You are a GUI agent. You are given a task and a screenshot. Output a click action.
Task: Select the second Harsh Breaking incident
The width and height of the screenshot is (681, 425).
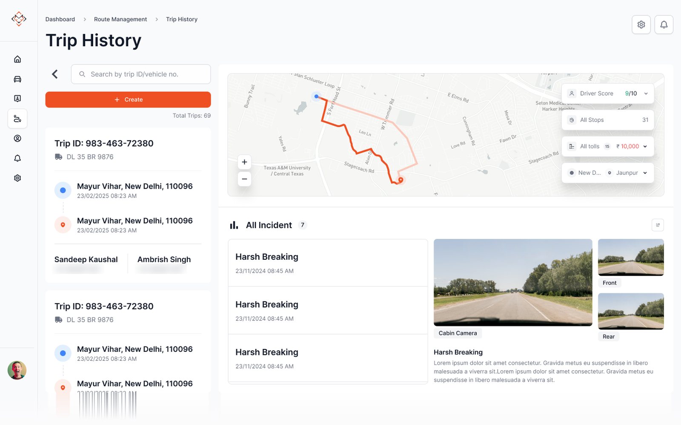point(328,311)
